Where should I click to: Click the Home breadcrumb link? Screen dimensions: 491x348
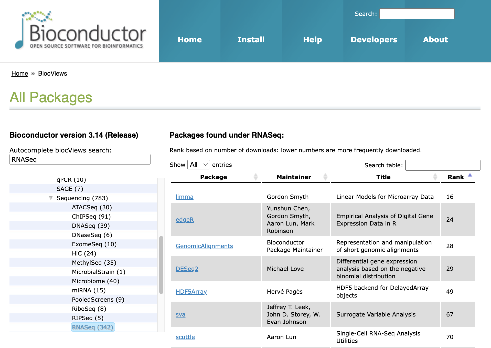point(20,74)
